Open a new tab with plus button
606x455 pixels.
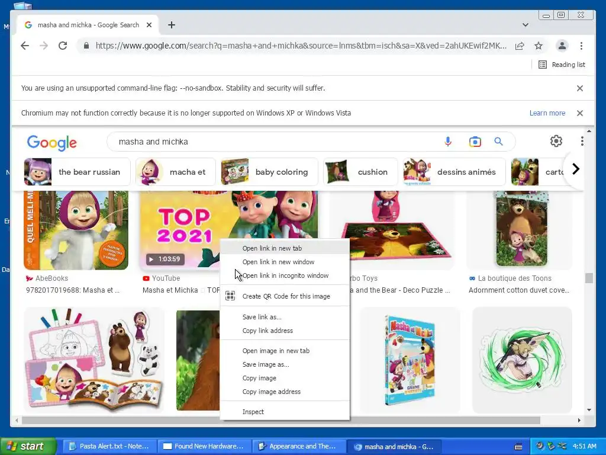click(x=172, y=25)
